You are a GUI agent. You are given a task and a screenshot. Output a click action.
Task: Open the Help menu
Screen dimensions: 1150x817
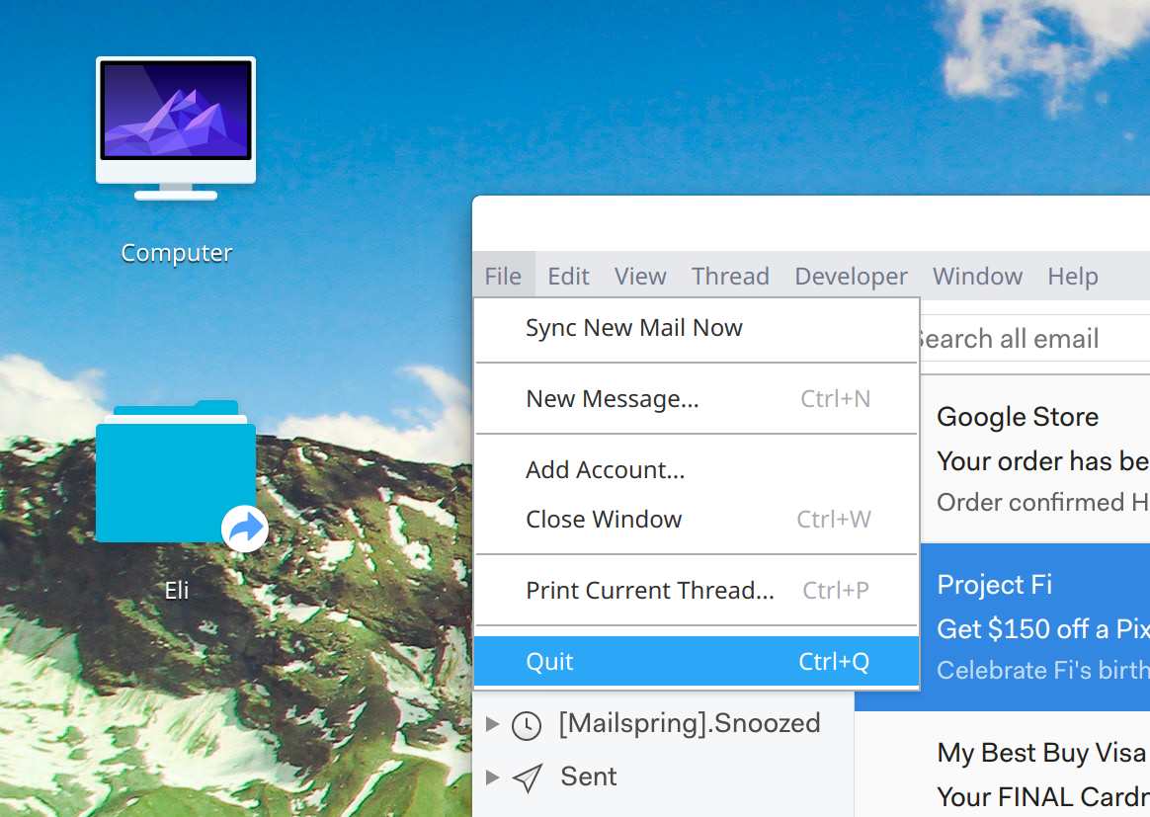(x=1073, y=277)
